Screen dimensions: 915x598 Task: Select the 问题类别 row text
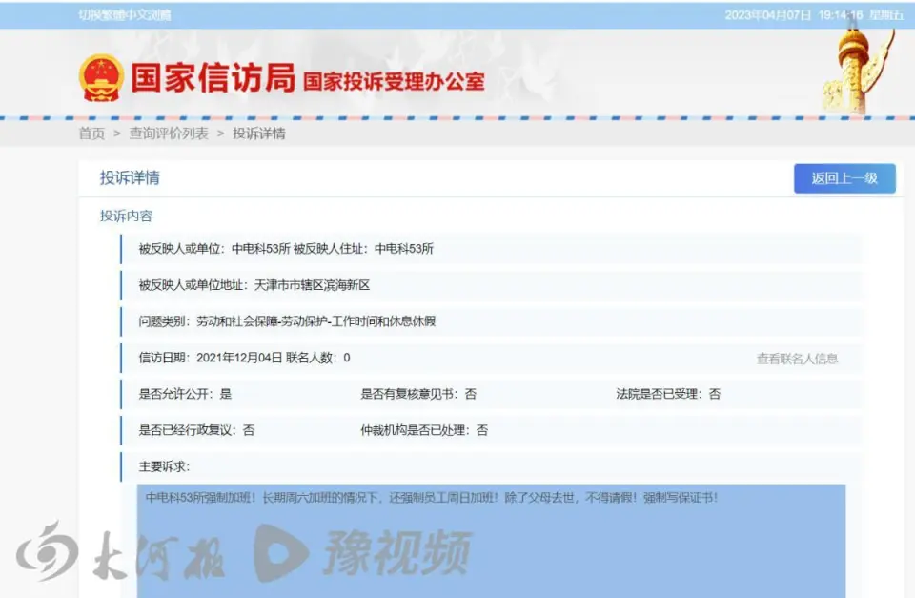pos(287,321)
